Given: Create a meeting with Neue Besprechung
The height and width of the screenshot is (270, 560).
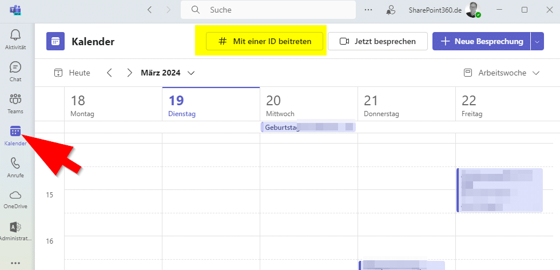Looking at the screenshot, I should pos(482,41).
